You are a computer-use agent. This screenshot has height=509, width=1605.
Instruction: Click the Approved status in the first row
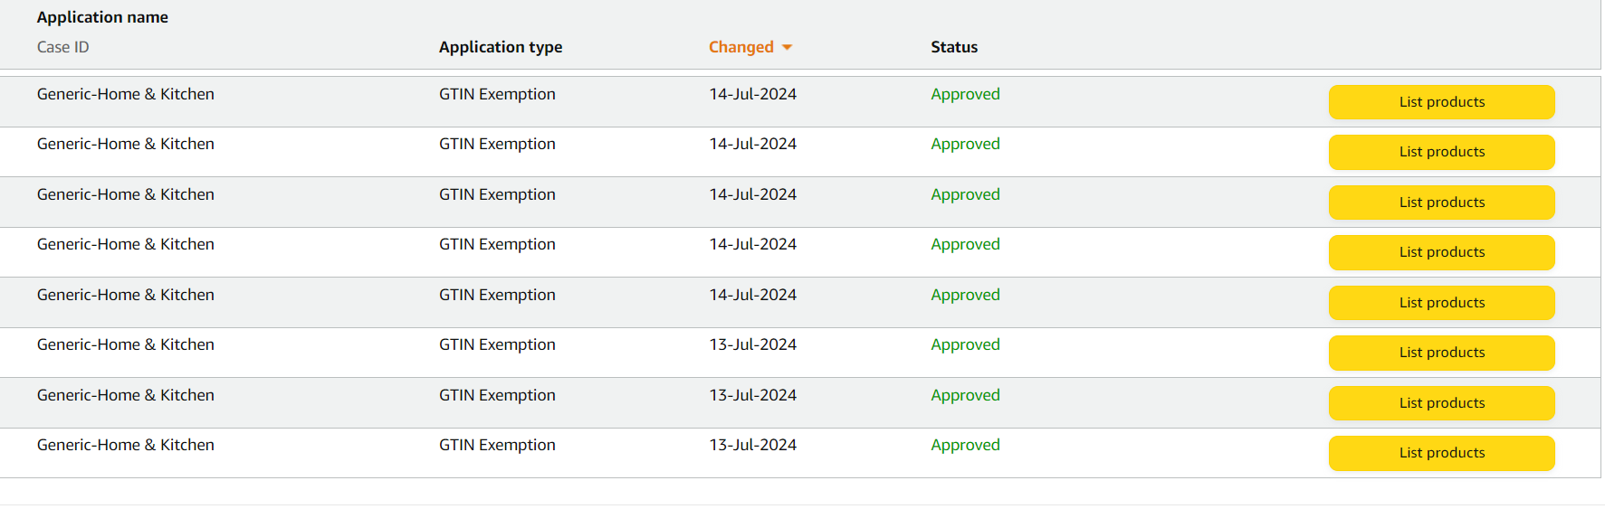[x=965, y=94]
